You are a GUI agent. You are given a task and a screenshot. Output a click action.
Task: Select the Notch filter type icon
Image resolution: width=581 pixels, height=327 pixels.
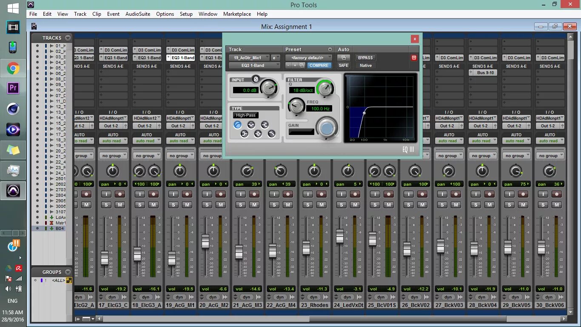251,125
